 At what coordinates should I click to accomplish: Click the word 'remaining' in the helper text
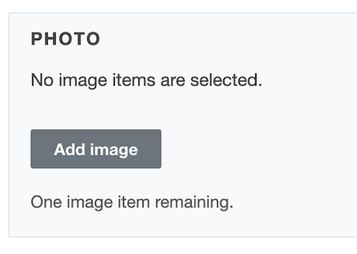click(x=192, y=203)
